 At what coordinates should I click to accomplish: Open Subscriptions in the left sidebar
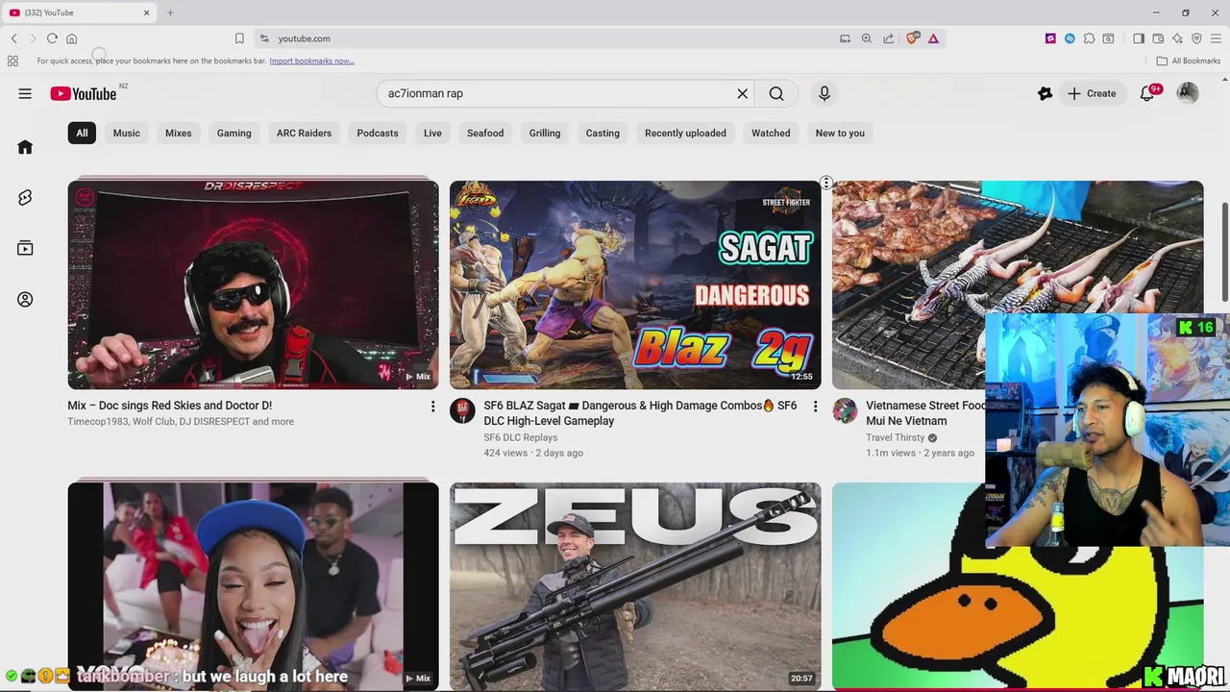click(x=25, y=248)
